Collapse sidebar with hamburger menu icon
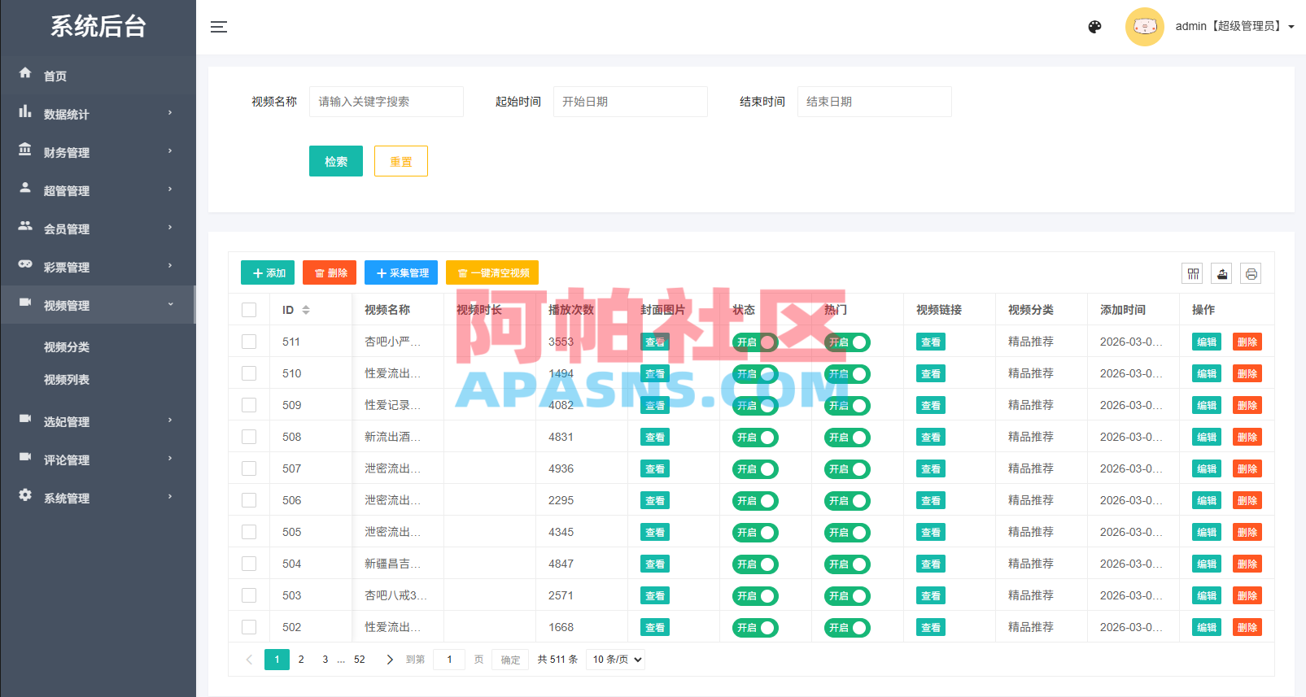The image size is (1306, 697). [219, 27]
